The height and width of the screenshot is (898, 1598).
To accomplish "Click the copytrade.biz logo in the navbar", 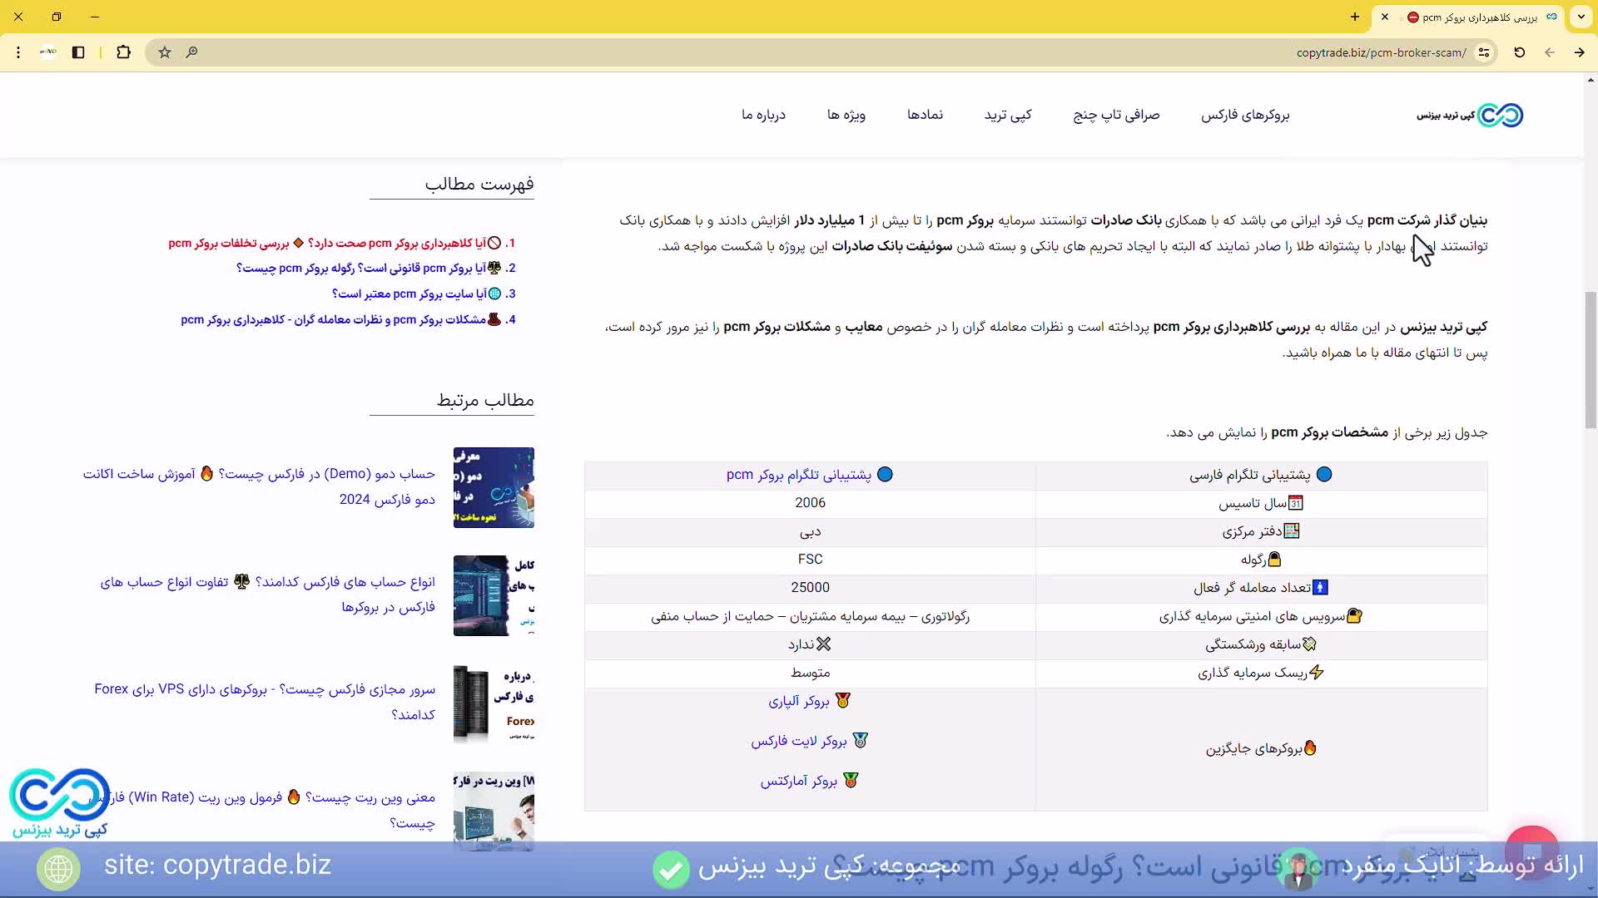I will (1469, 115).
